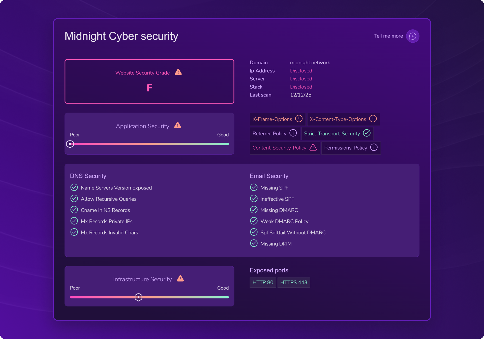Click the Website Security Grade F card
484x339 pixels.
[x=149, y=81]
